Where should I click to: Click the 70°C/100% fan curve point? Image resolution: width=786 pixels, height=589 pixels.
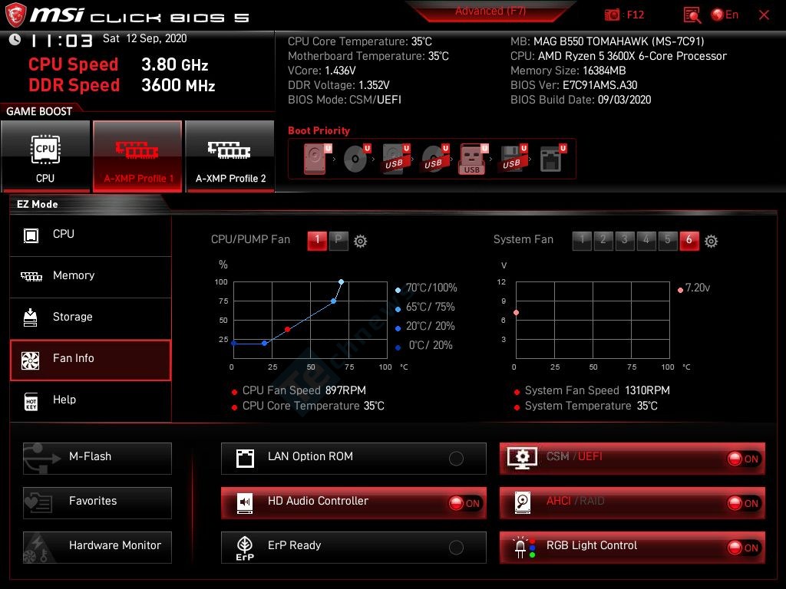341,282
